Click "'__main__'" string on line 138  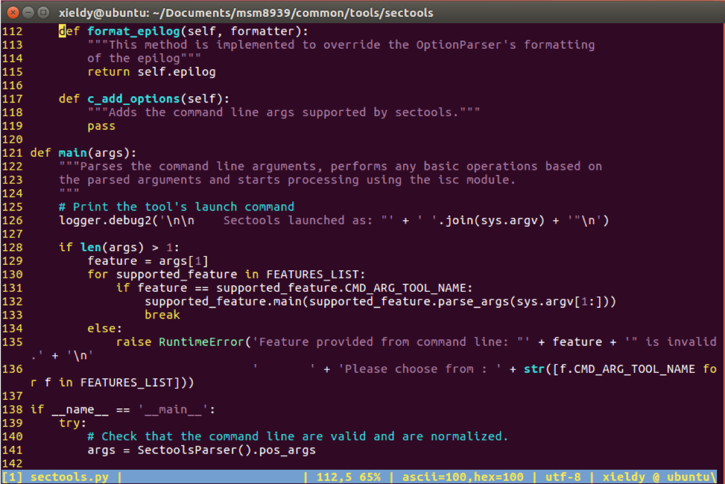[x=173, y=410]
